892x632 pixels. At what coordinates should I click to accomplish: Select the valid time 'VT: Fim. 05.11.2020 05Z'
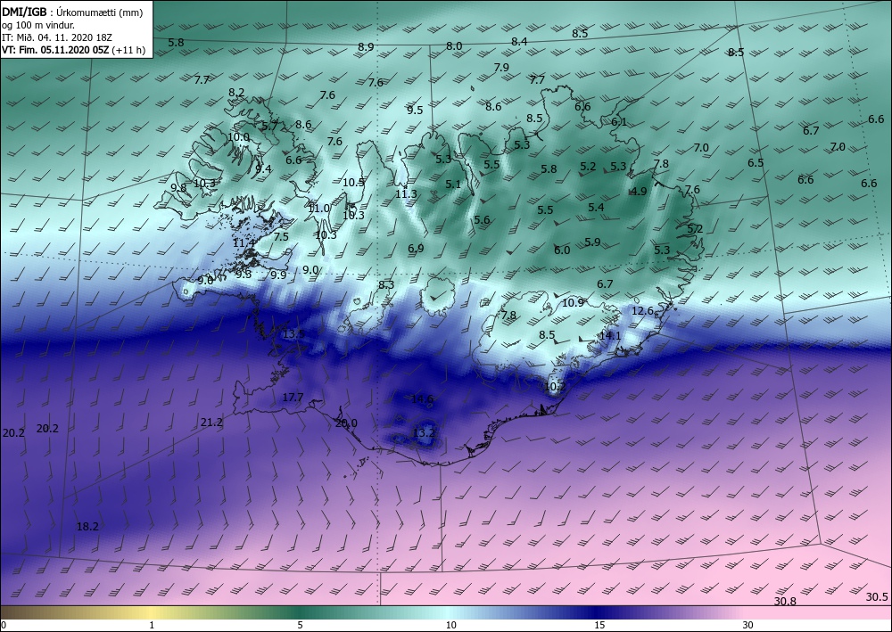55,50
